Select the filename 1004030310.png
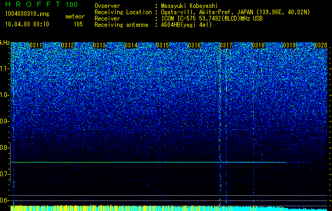332x211 pixels. pyautogui.click(x=27, y=14)
